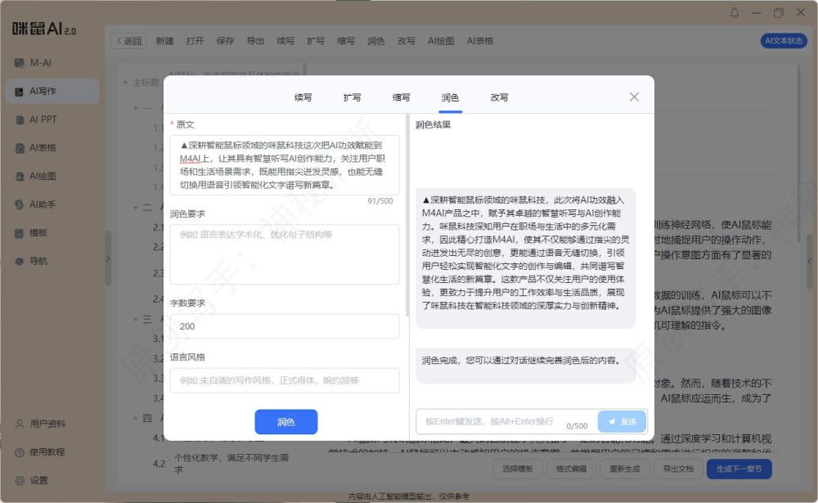This screenshot has height=503, width=818.
Task: Select the 润色 tab in dialog
Action: tap(450, 97)
